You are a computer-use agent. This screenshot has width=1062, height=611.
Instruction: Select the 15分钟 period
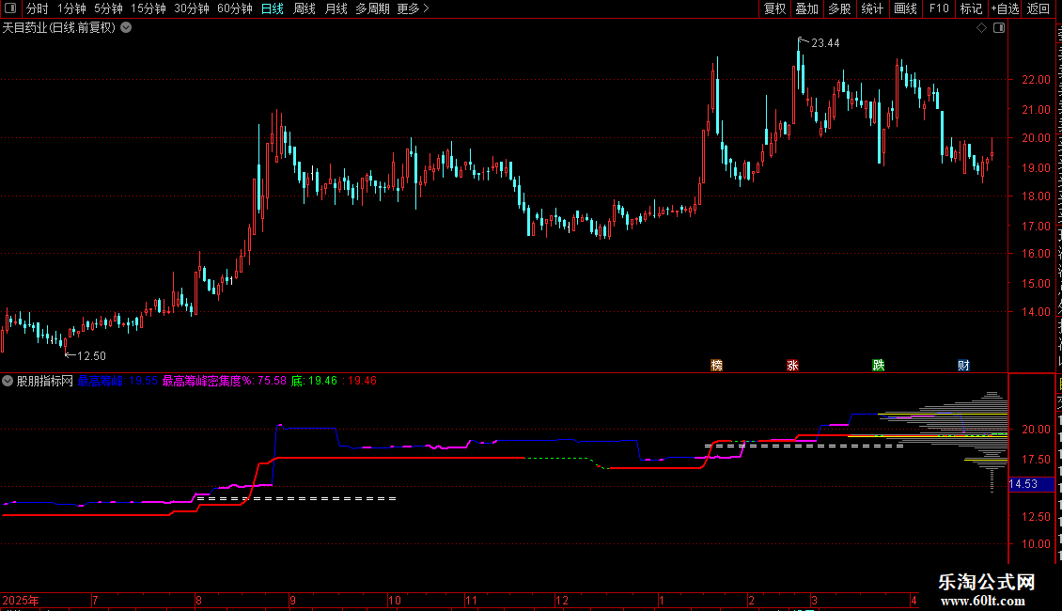(x=148, y=8)
